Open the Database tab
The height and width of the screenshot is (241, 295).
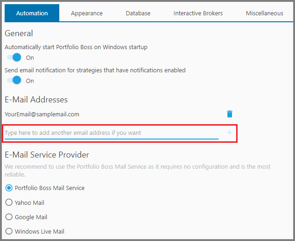pos(138,13)
